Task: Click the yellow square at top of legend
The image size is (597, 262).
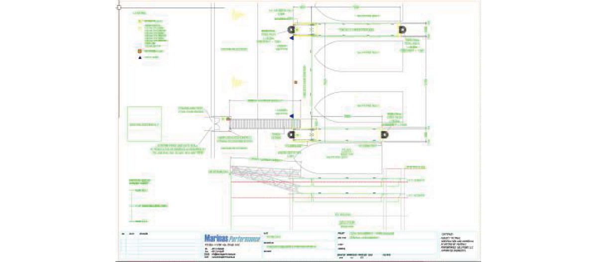Action: [x=140, y=21]
